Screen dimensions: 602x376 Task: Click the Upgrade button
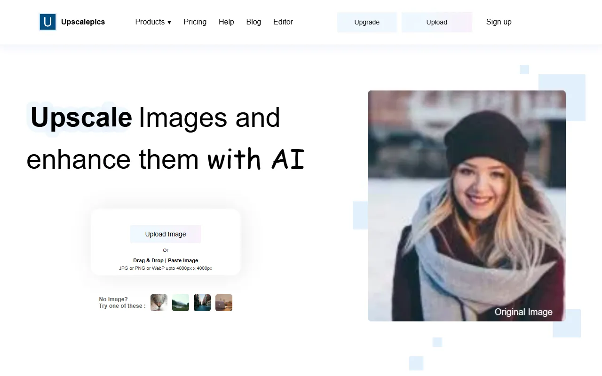point(366,22)
